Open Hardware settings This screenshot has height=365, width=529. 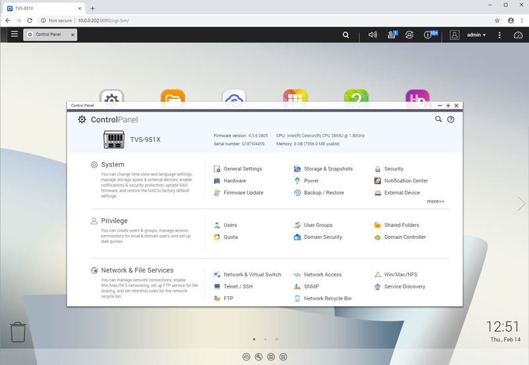[229, 181]
